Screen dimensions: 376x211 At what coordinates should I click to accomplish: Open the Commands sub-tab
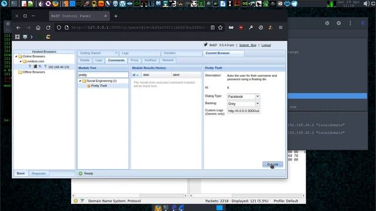pyautogui.click(x=116, y=60)
